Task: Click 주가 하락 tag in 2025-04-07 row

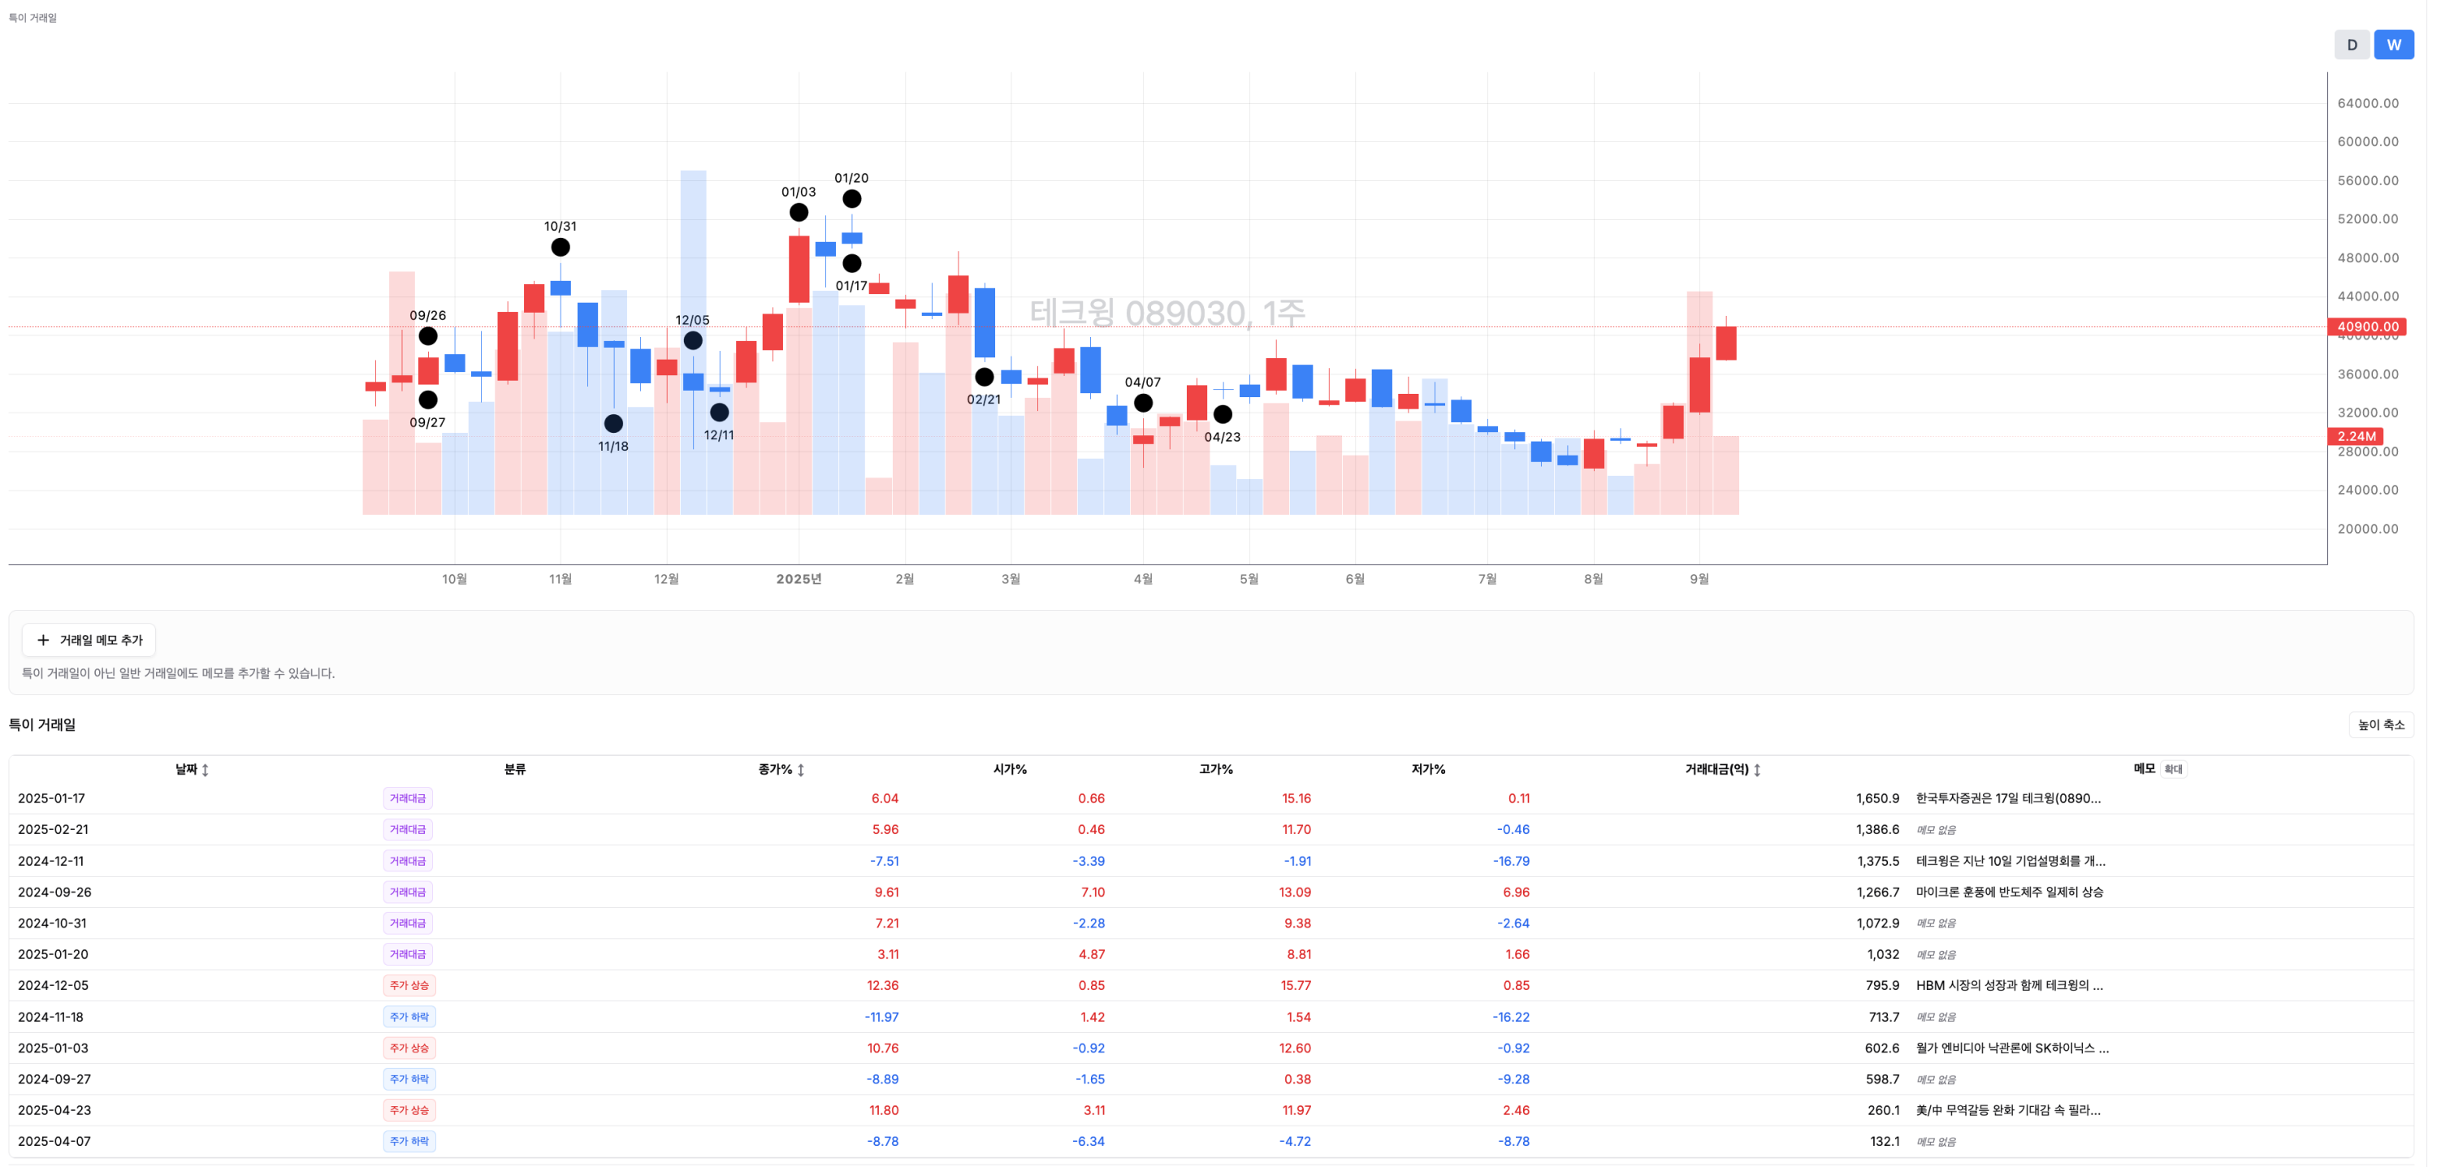Action: pyautogui.click(x=409, y=1142)
